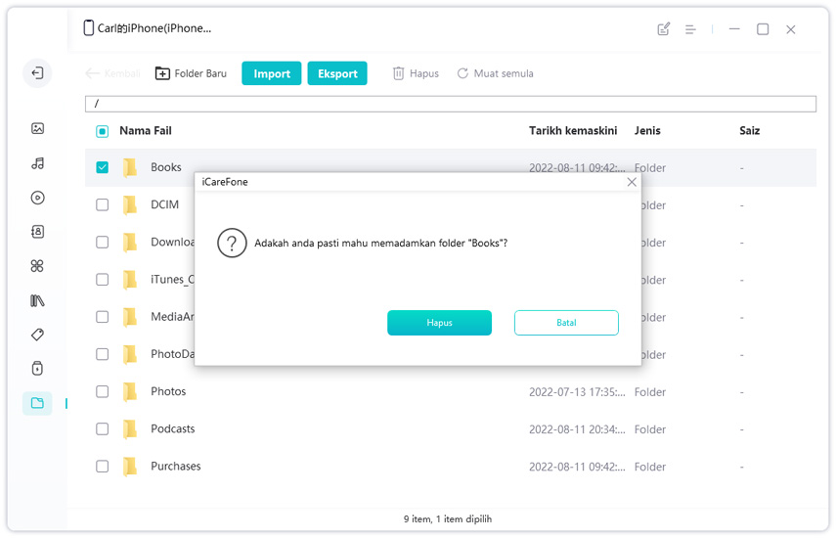Open the Videos section in sidebar

[37, 198]
